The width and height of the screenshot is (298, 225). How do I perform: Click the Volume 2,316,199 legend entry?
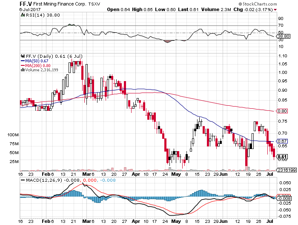(42, 70)
